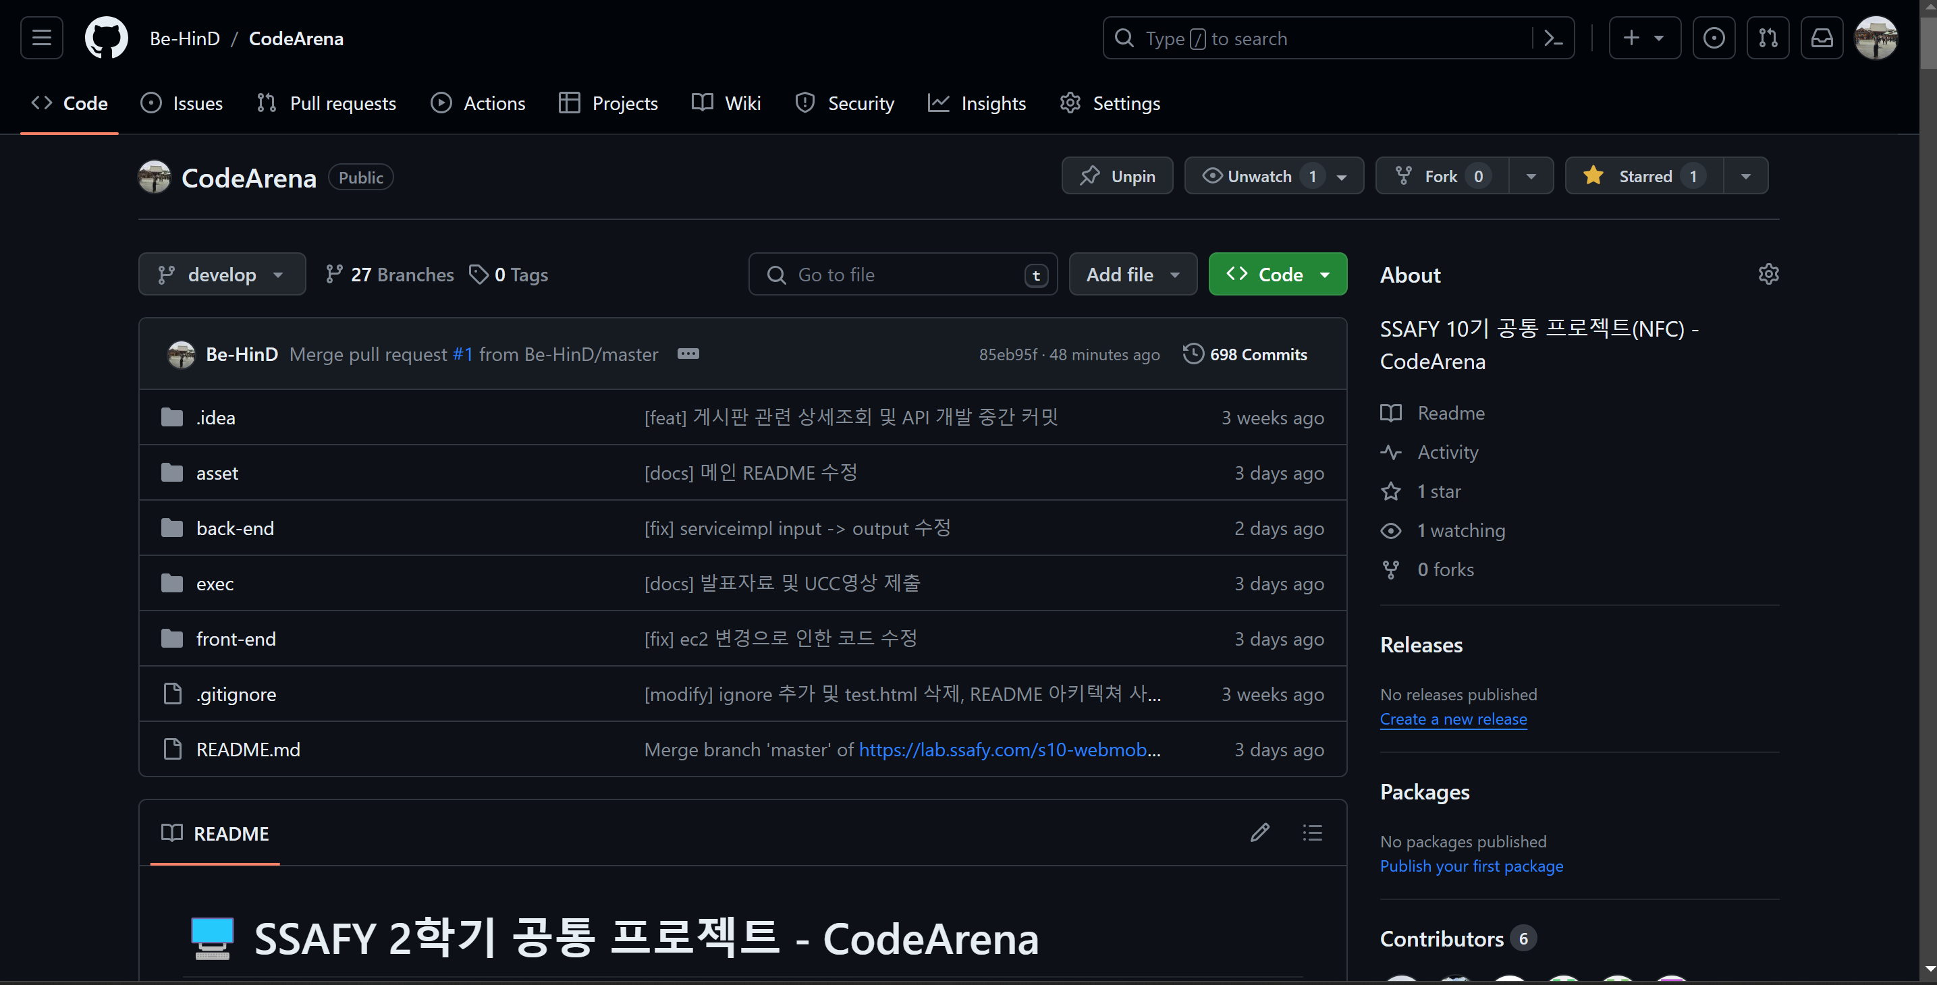Viewport: 1937px width, 985px height.
Task: Click the About section settings gear
Action: (1768, 274)
